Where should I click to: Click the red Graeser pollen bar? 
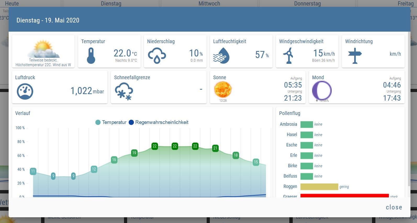point(345,196)
